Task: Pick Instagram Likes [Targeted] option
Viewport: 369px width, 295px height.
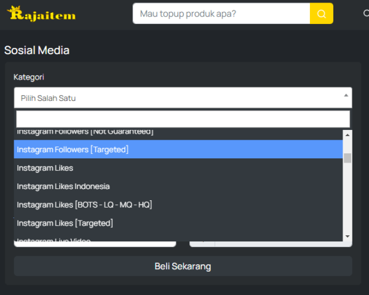Action: coord(178,223)
